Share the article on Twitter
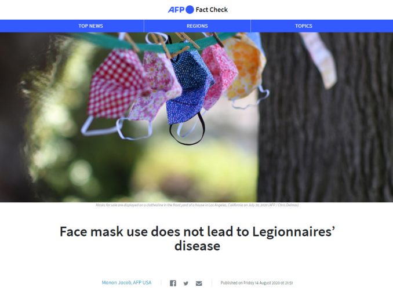 pyautogui.click(x=185, y=283)
